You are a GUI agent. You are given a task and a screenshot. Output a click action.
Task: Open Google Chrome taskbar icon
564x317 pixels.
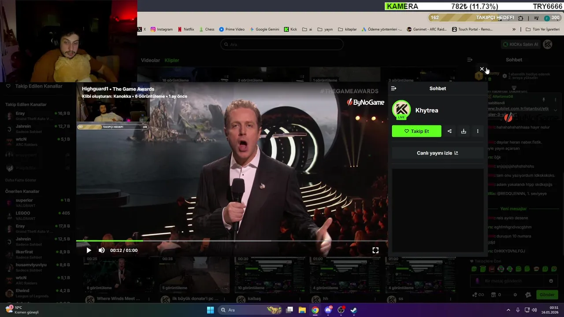[x=315, y=310]
